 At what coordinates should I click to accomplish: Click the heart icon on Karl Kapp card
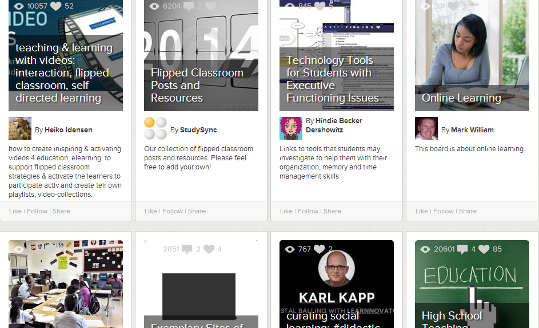click(319, 249)
